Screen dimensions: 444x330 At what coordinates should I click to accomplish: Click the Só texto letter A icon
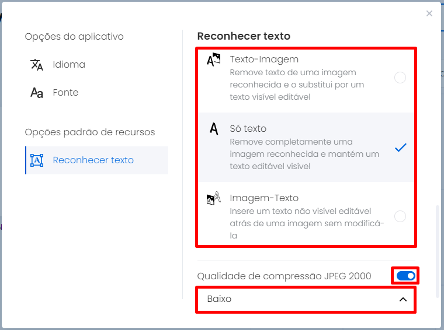pos(214,129)
